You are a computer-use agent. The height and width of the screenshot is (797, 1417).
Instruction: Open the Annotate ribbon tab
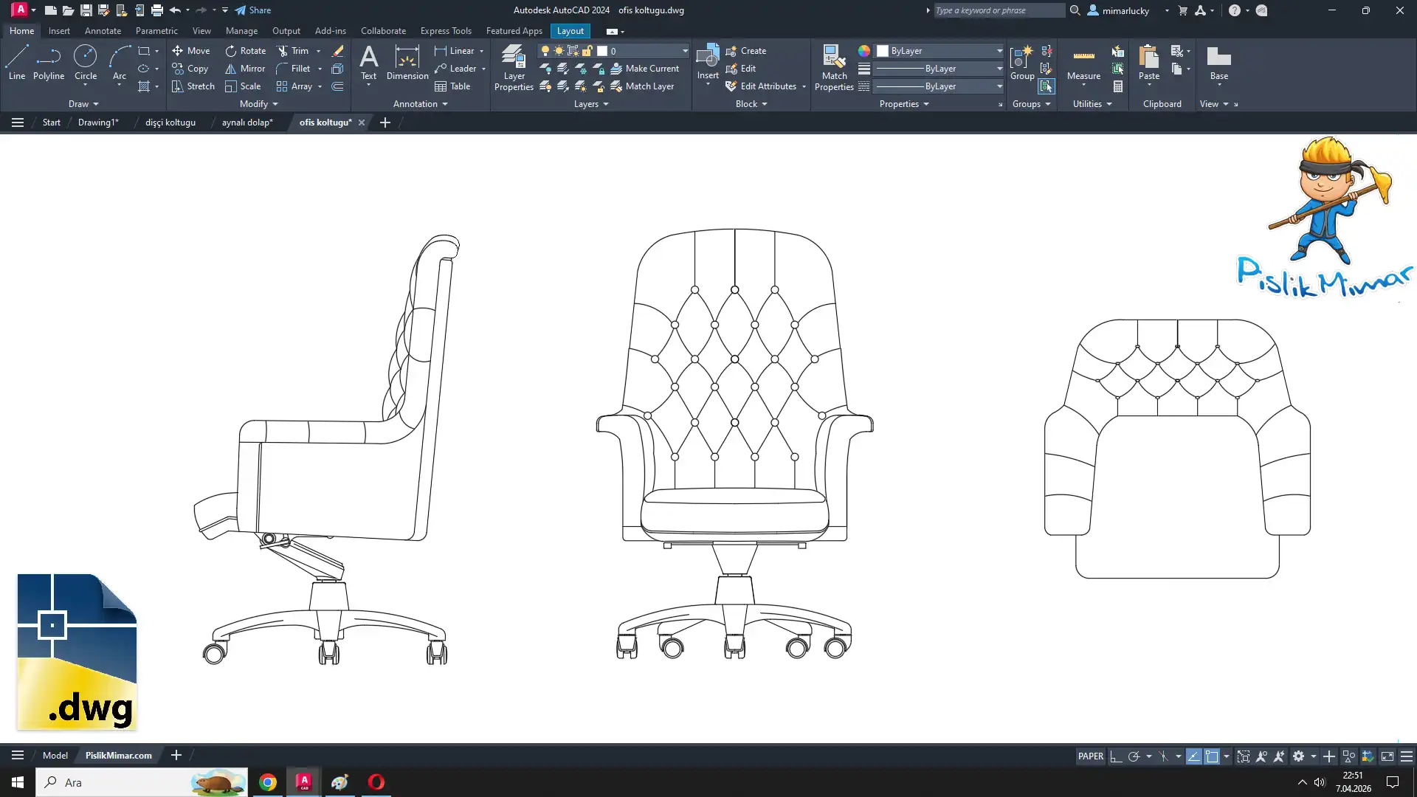(103, 31)
